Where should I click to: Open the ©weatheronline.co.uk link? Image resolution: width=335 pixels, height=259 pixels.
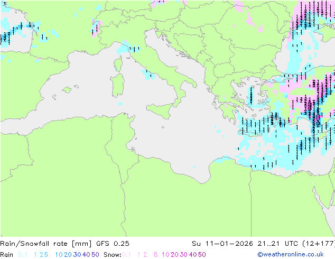(291, 254)
